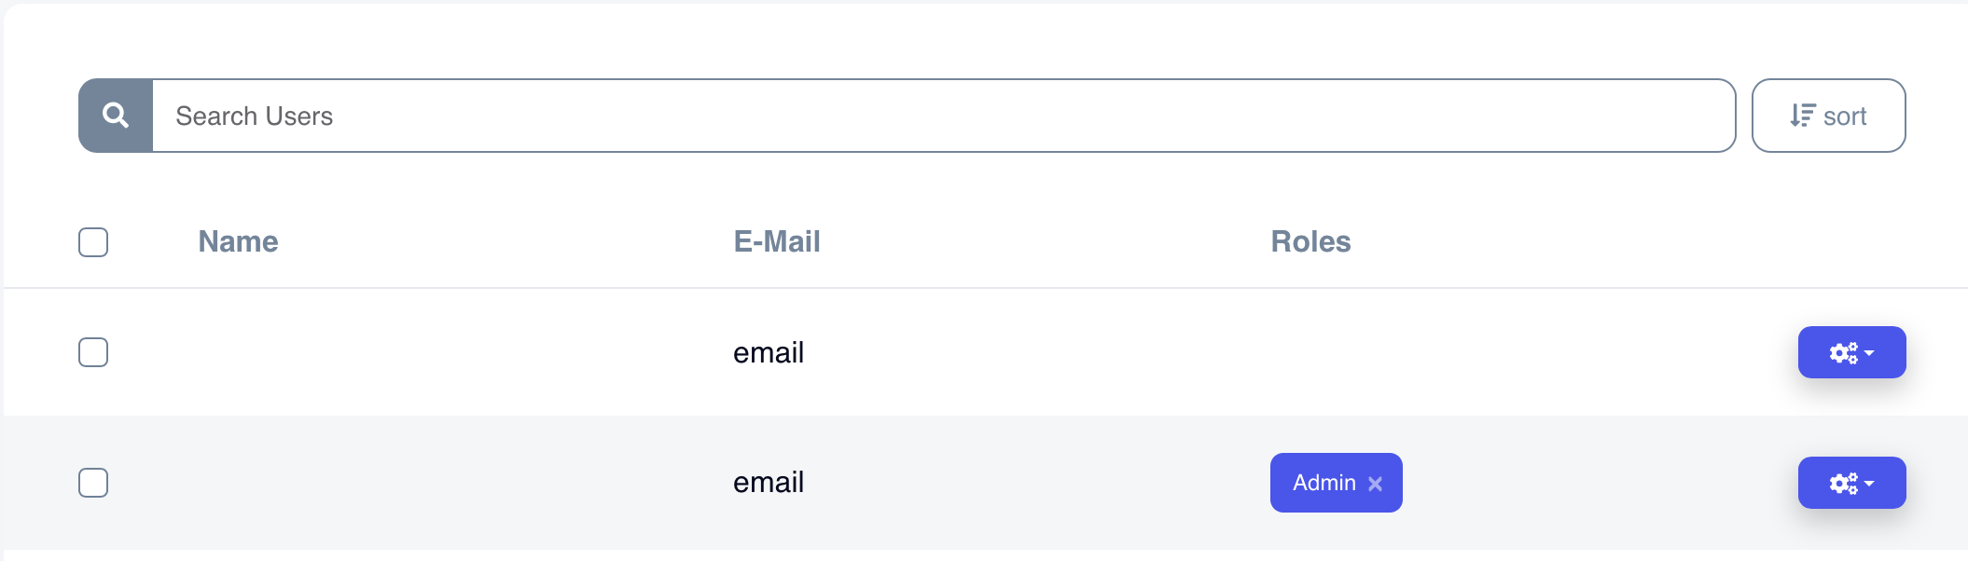This screenshot has width=1968, height=561.
Task: Click the magnifying glass search icon
Action: 116,115
